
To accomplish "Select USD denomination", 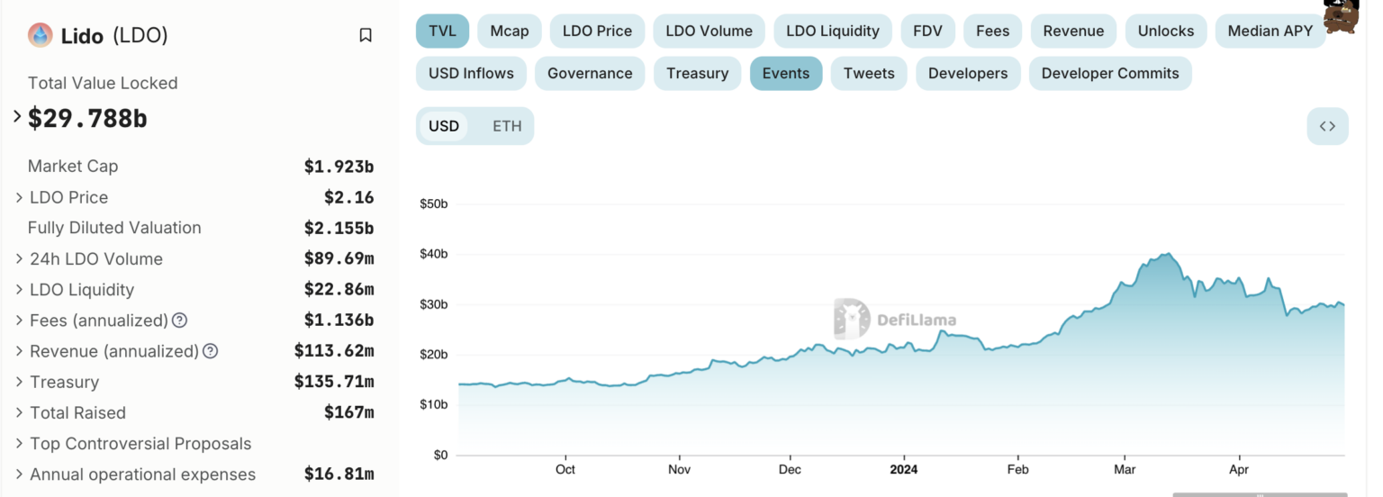I will tap(444, 126).
